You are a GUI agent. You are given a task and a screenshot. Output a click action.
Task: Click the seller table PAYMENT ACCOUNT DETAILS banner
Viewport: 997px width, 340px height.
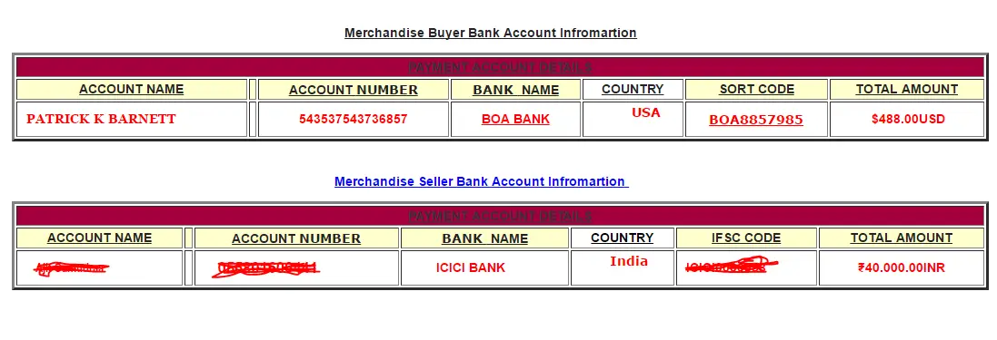coord(501,216)
